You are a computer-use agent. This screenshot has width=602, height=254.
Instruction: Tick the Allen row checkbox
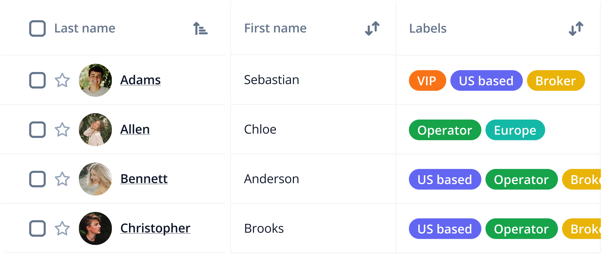37,130
